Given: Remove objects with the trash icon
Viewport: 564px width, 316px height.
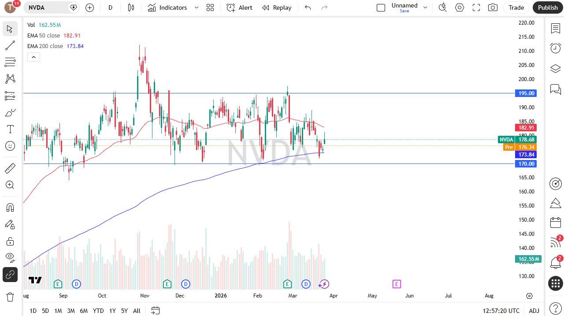Looking at the screenshot, I should point(10,297).
